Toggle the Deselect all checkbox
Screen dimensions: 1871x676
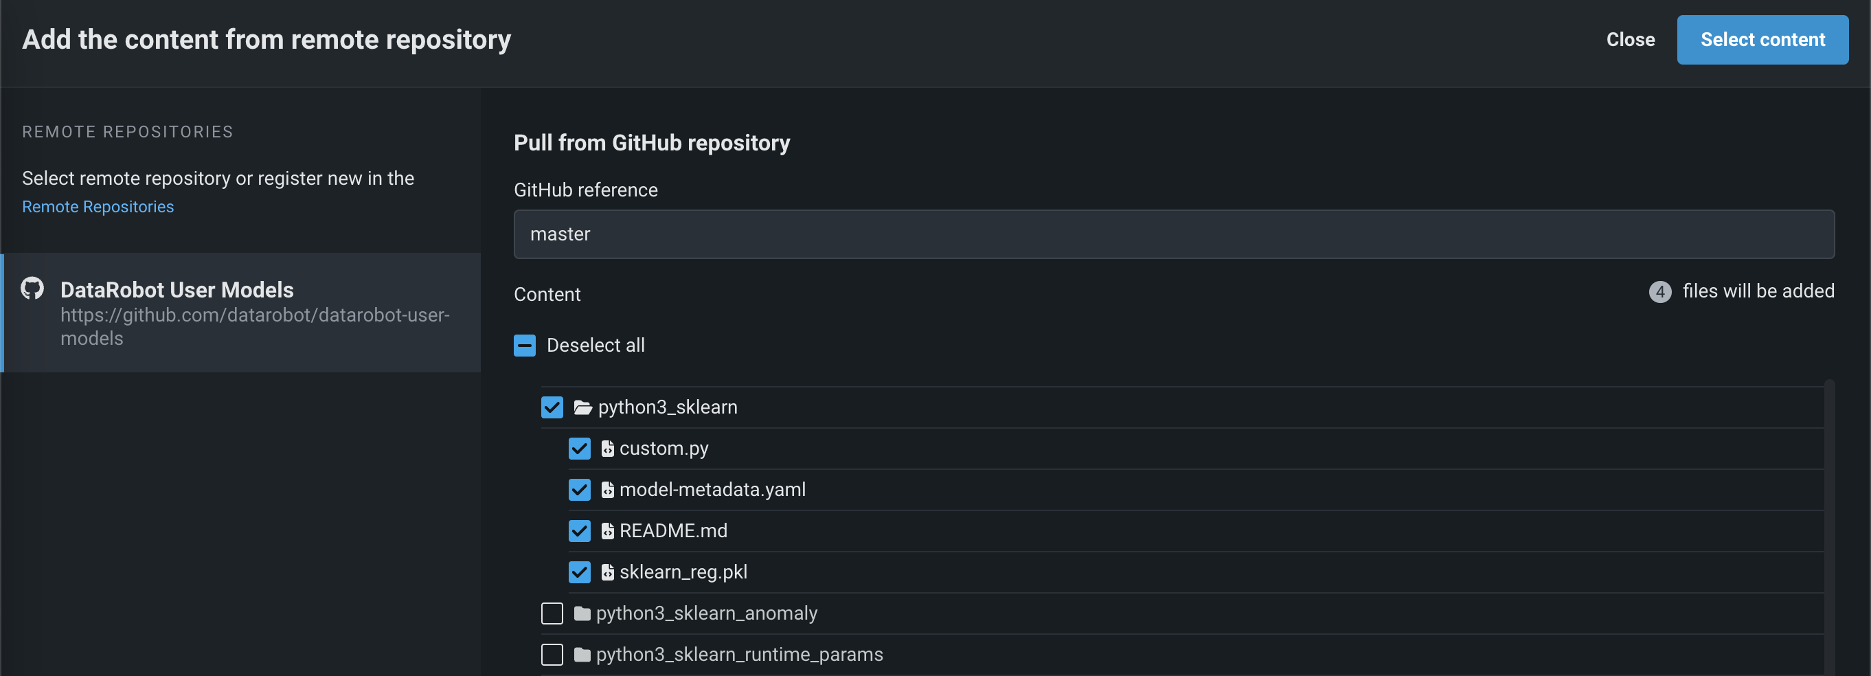(524, 346)
